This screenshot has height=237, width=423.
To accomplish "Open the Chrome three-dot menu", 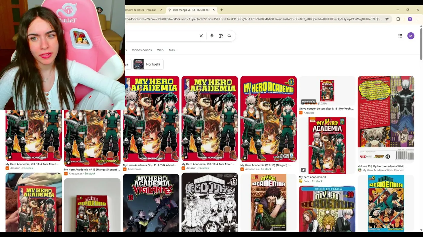I will tap(418, 19).
